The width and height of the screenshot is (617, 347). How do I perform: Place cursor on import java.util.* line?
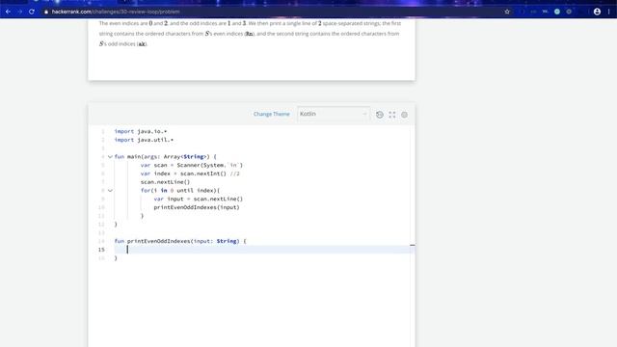[x=144, y=140]
